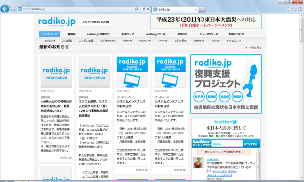304x182 pixels.
Task: Select the FMヨコハマ station link
Action: point(234,41)
